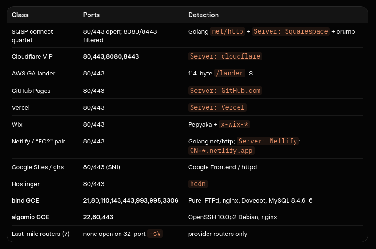Click 'OpenSSH 10.0p2 Debian, nginx' detection cell
Viewport: 376px width, 249px height.
pos(232,217)
